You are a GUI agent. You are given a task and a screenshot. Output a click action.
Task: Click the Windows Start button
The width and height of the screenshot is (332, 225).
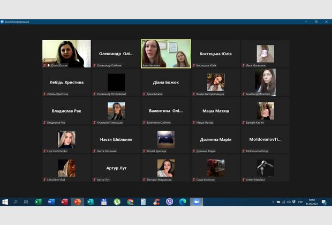pyautogui.click(x=5, y=202)
